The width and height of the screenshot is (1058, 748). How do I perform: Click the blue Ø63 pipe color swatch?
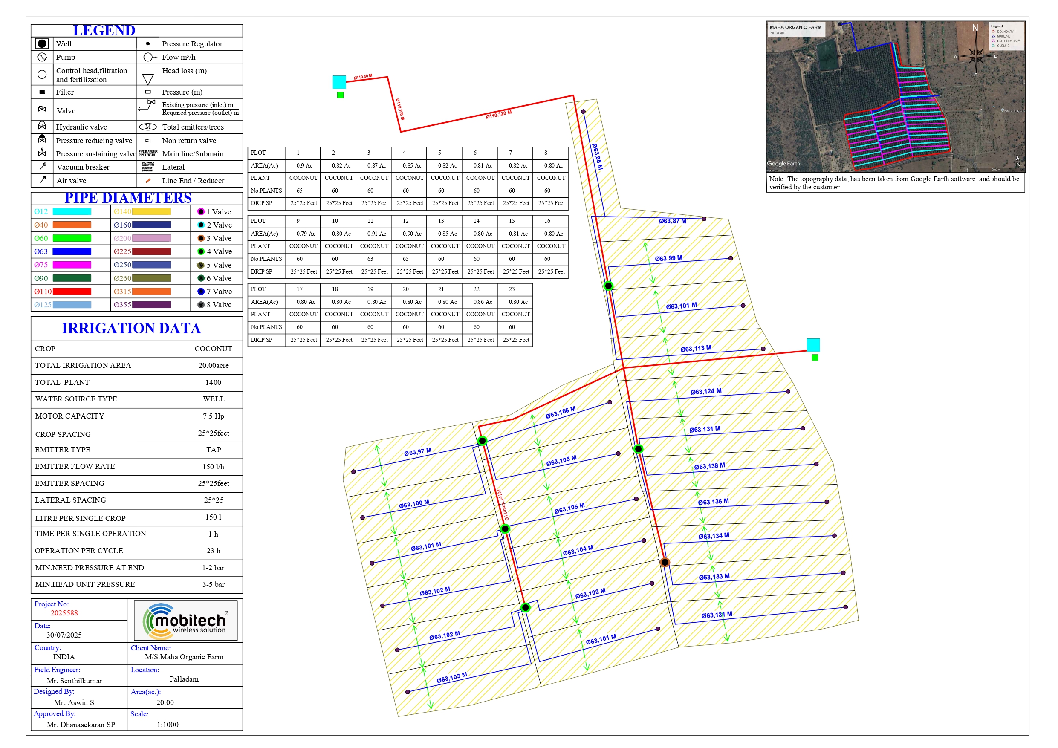coord(72,251)
